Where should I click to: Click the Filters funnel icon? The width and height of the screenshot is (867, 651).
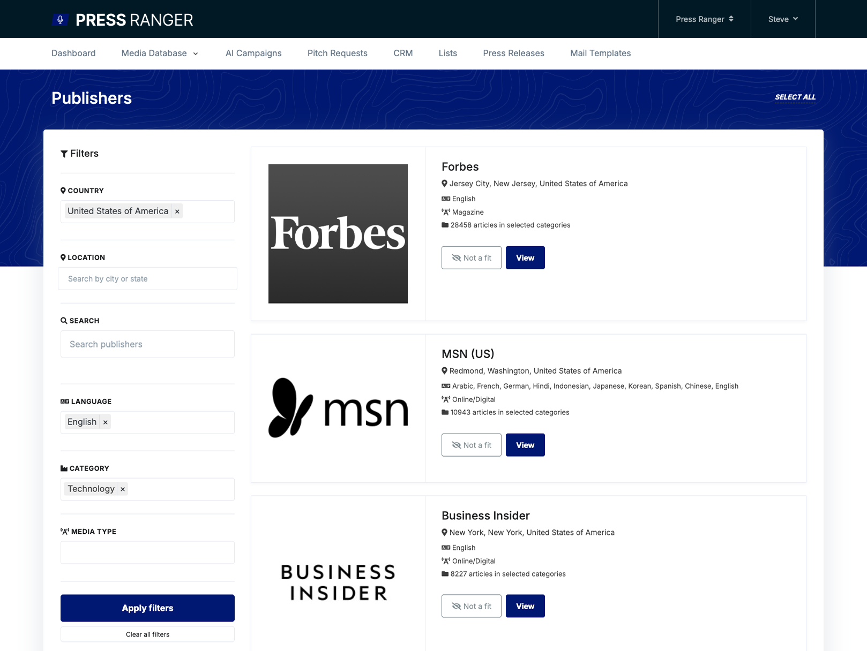65,154
